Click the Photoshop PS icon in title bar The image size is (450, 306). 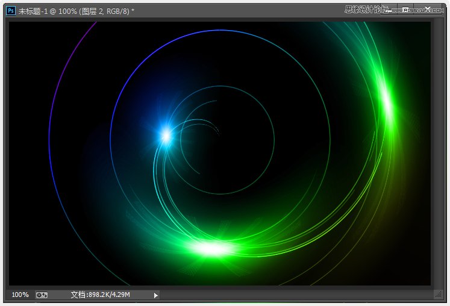11,10
